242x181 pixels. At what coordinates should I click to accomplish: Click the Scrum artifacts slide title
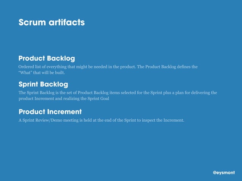coord(52,22)
